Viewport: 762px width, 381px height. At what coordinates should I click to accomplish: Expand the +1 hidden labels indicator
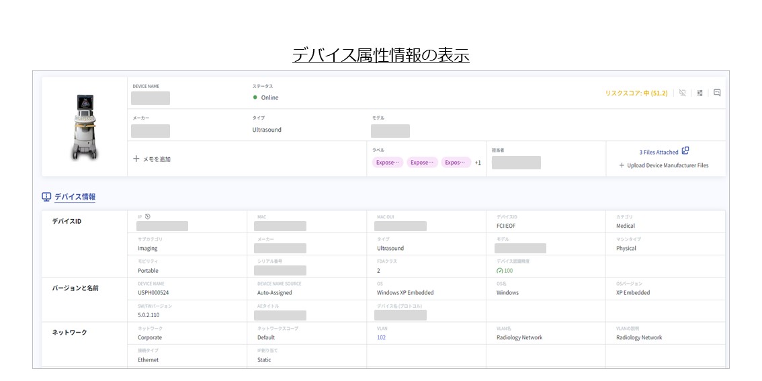pyautogui.click(x=478, y=163)
